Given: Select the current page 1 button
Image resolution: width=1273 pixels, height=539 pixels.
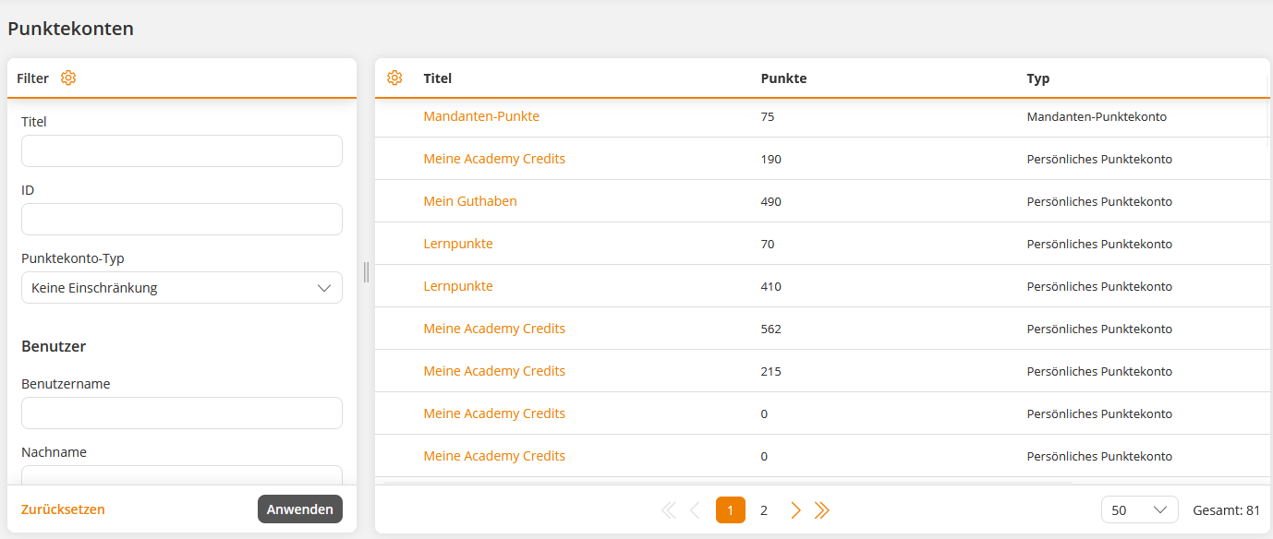Looking at the screenshot, I should click(x=730, y=510).
